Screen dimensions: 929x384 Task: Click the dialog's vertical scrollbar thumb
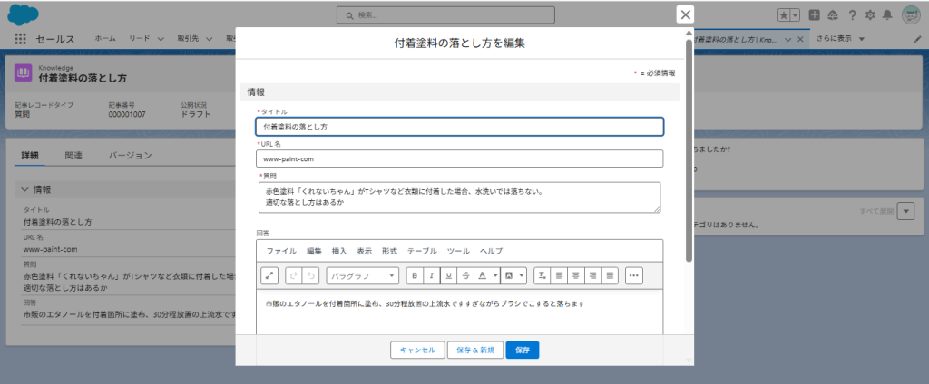[x=689, y=150]
